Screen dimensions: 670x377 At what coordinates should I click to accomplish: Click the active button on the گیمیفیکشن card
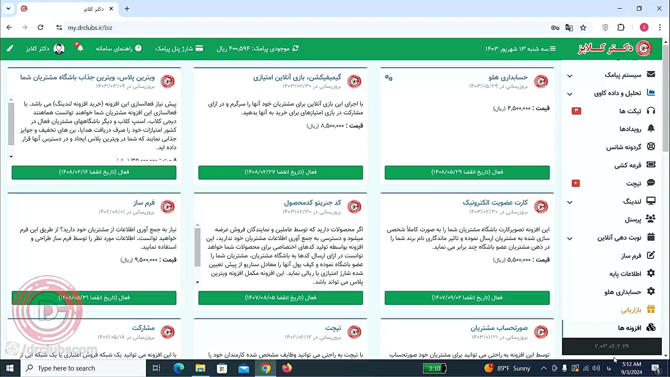click(281, 172)
